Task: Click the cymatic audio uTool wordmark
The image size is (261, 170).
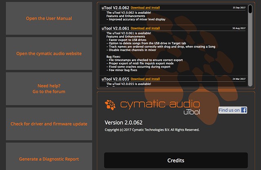Action: (x=160, y=107)
